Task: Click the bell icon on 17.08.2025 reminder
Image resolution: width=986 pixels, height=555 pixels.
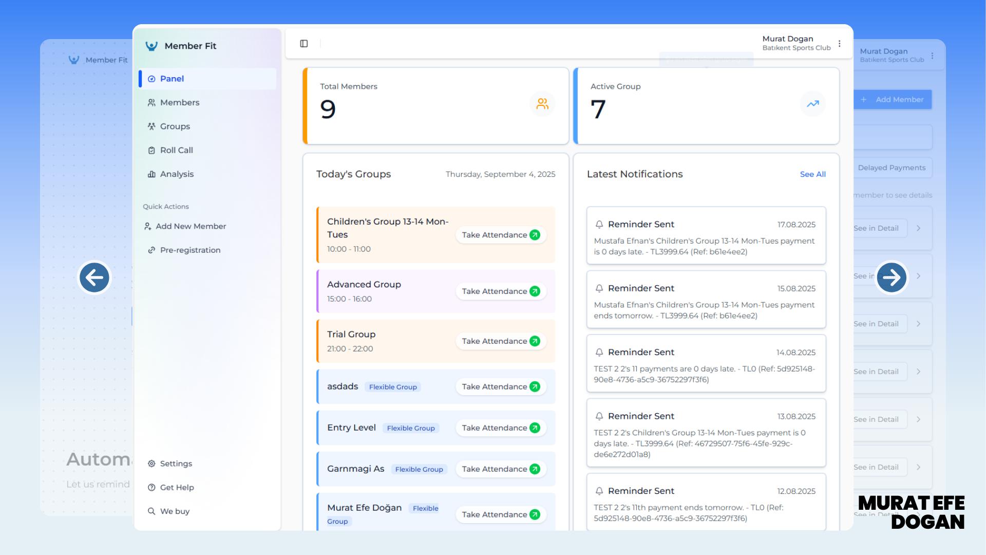Action: coord(599,225)
